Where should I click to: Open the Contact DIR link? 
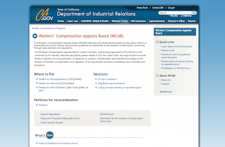click(158, 8)
